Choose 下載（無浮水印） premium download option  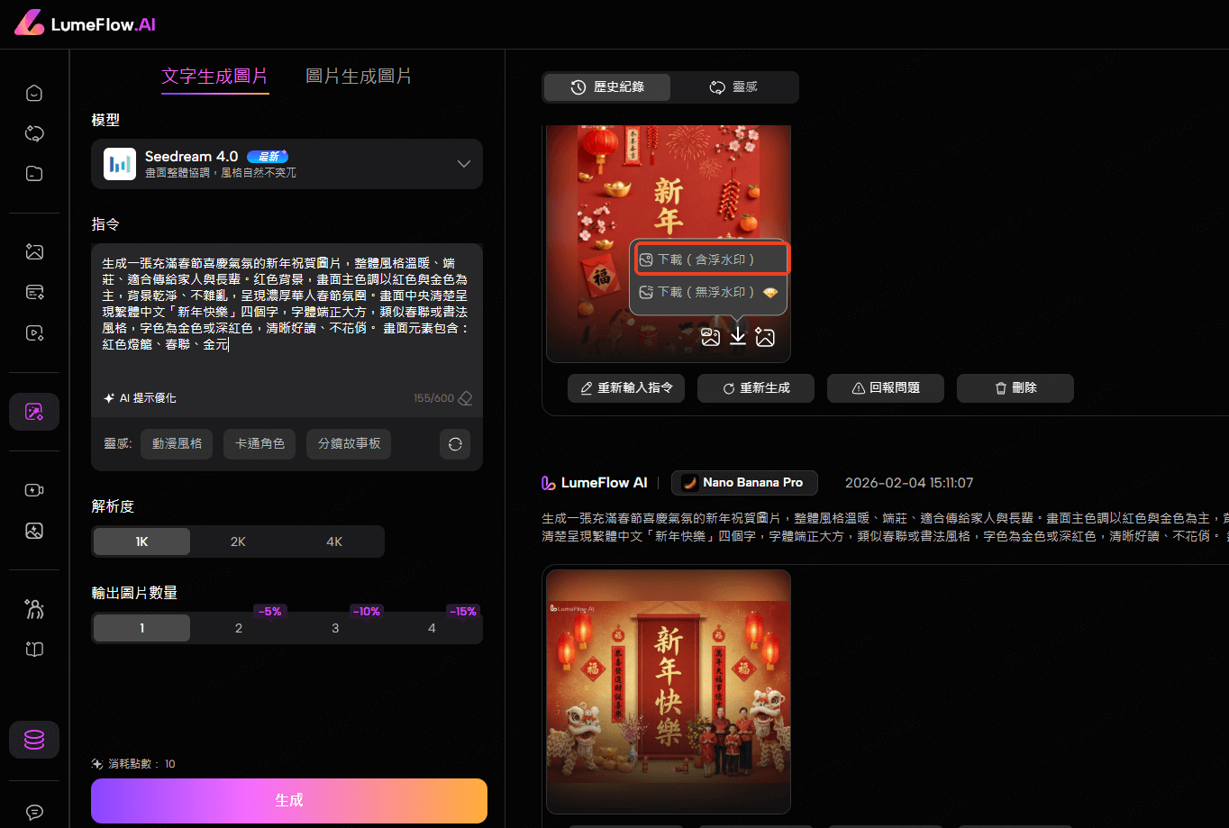[708, 292]
